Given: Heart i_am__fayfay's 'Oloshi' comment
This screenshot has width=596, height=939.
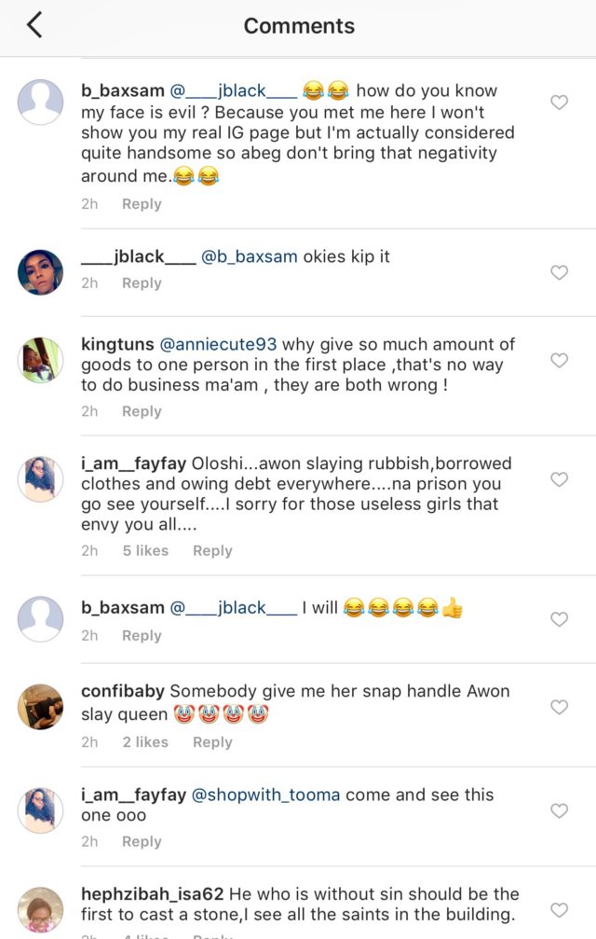Looking at the screenshot, I should pos(559,479).
